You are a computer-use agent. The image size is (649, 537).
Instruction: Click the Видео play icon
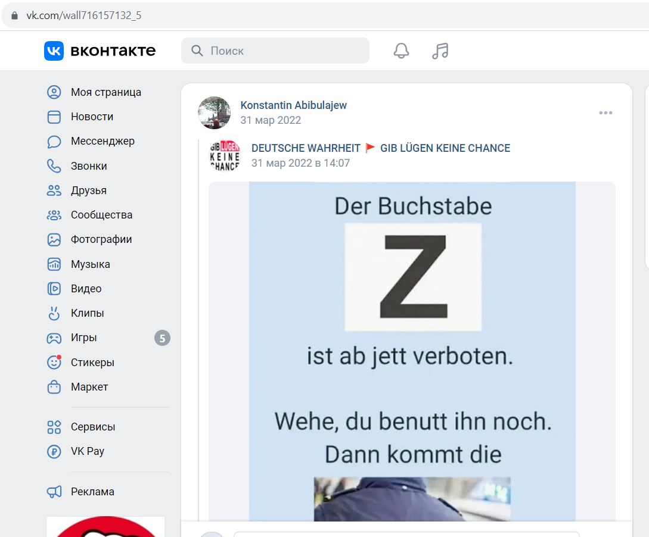point(54,289)
